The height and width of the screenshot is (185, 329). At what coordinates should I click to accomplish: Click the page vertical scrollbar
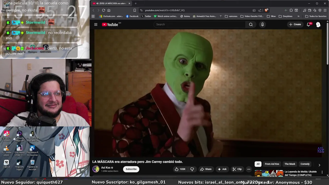tap(327, 43)
